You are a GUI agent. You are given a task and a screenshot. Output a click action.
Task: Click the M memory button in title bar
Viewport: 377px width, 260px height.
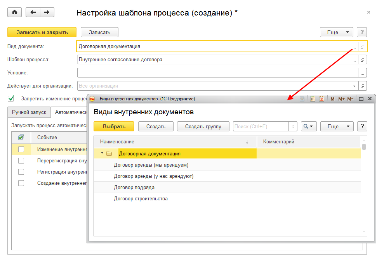click(x=332, y=99)
